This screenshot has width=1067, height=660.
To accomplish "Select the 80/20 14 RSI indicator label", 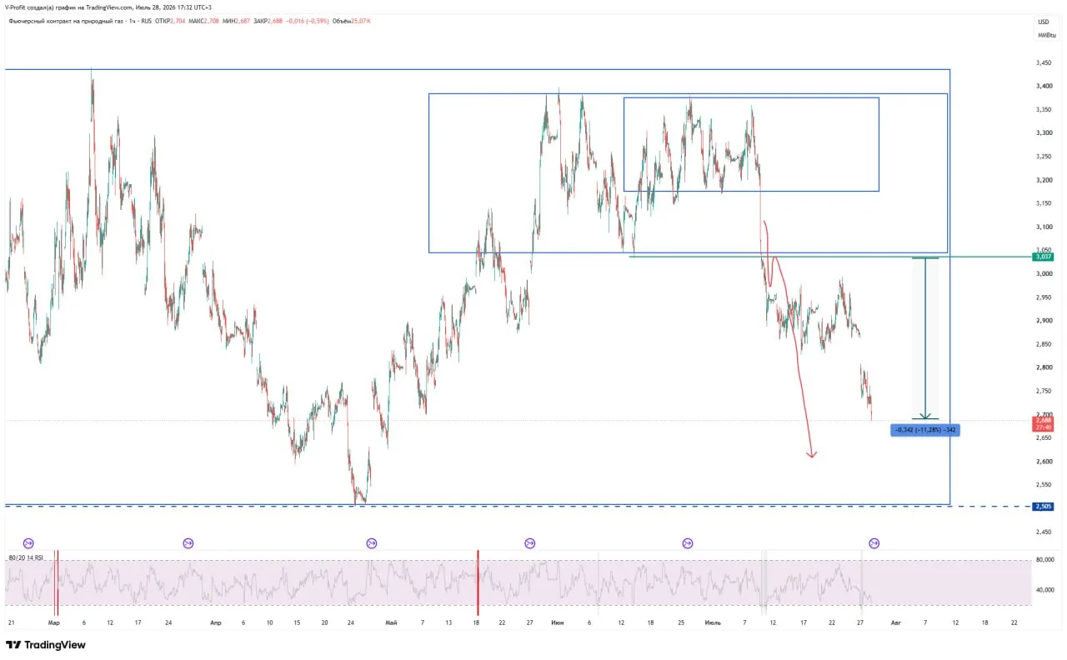I will 26,557.
